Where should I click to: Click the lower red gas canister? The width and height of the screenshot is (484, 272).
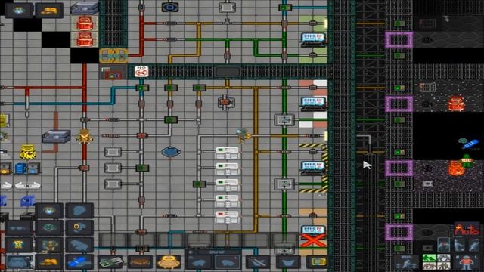84,39
